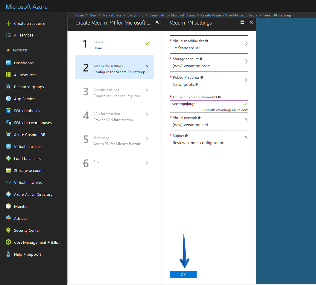
Task: Open step 3 Security settings chevron
Action: click(147, 91)
